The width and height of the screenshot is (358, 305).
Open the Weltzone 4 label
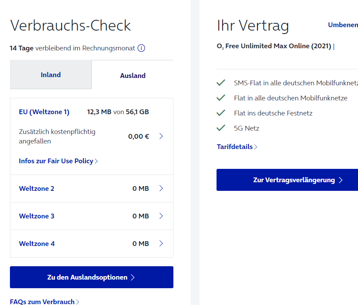click(x=37, y=244)
